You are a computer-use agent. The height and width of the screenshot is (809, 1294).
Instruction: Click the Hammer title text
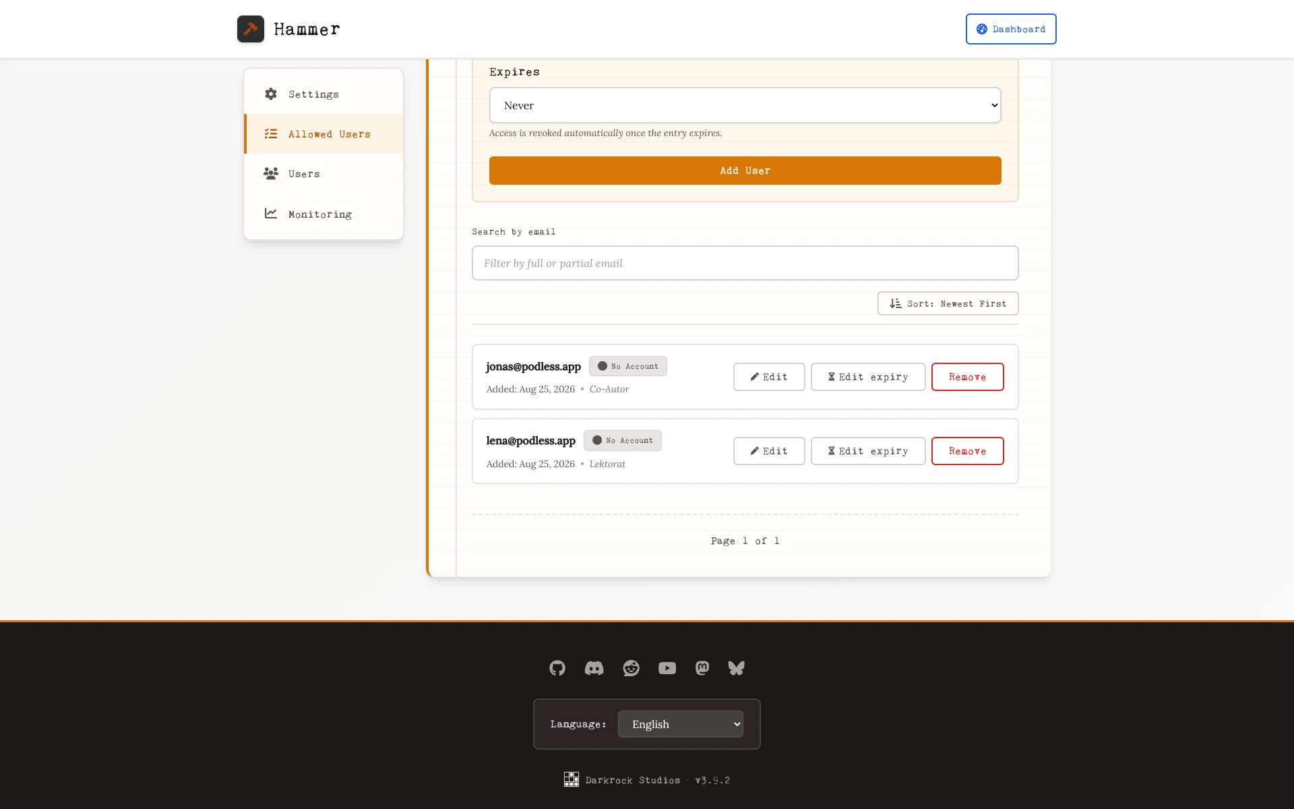coord(307,29)
